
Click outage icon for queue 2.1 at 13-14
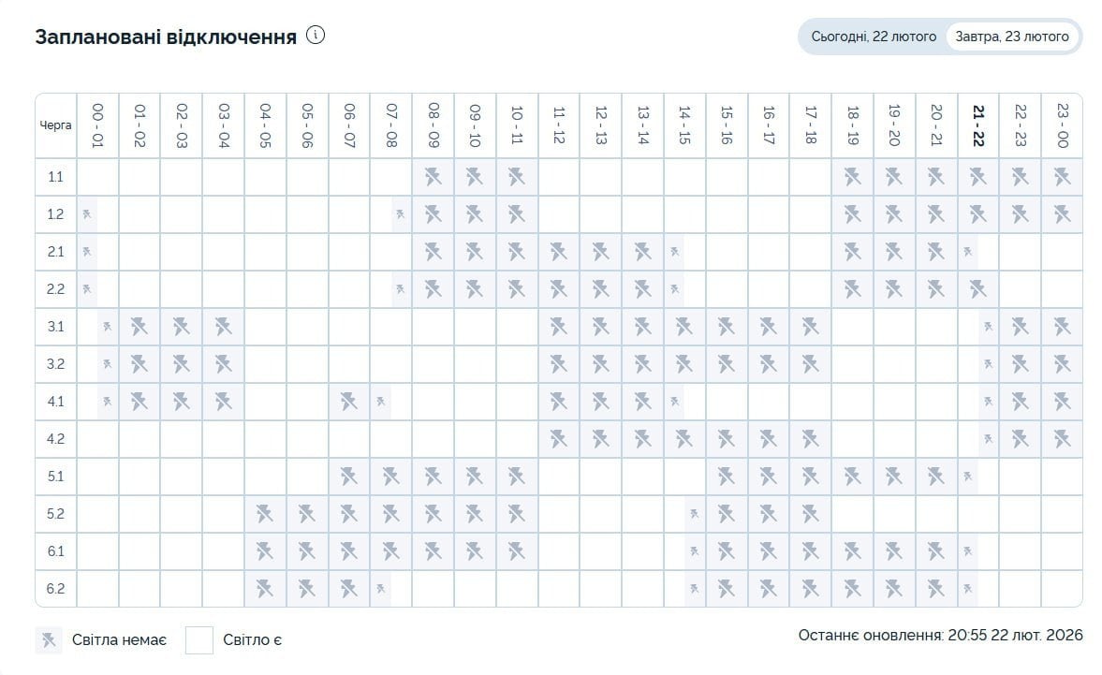[x=642, y=252]
